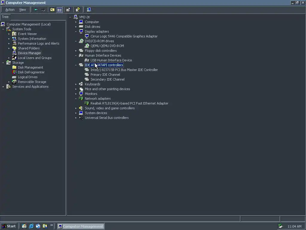This screenshot has width=306, height=230.
Task: Click the 11:04 AM clock
Action: [x=294, y=226]
